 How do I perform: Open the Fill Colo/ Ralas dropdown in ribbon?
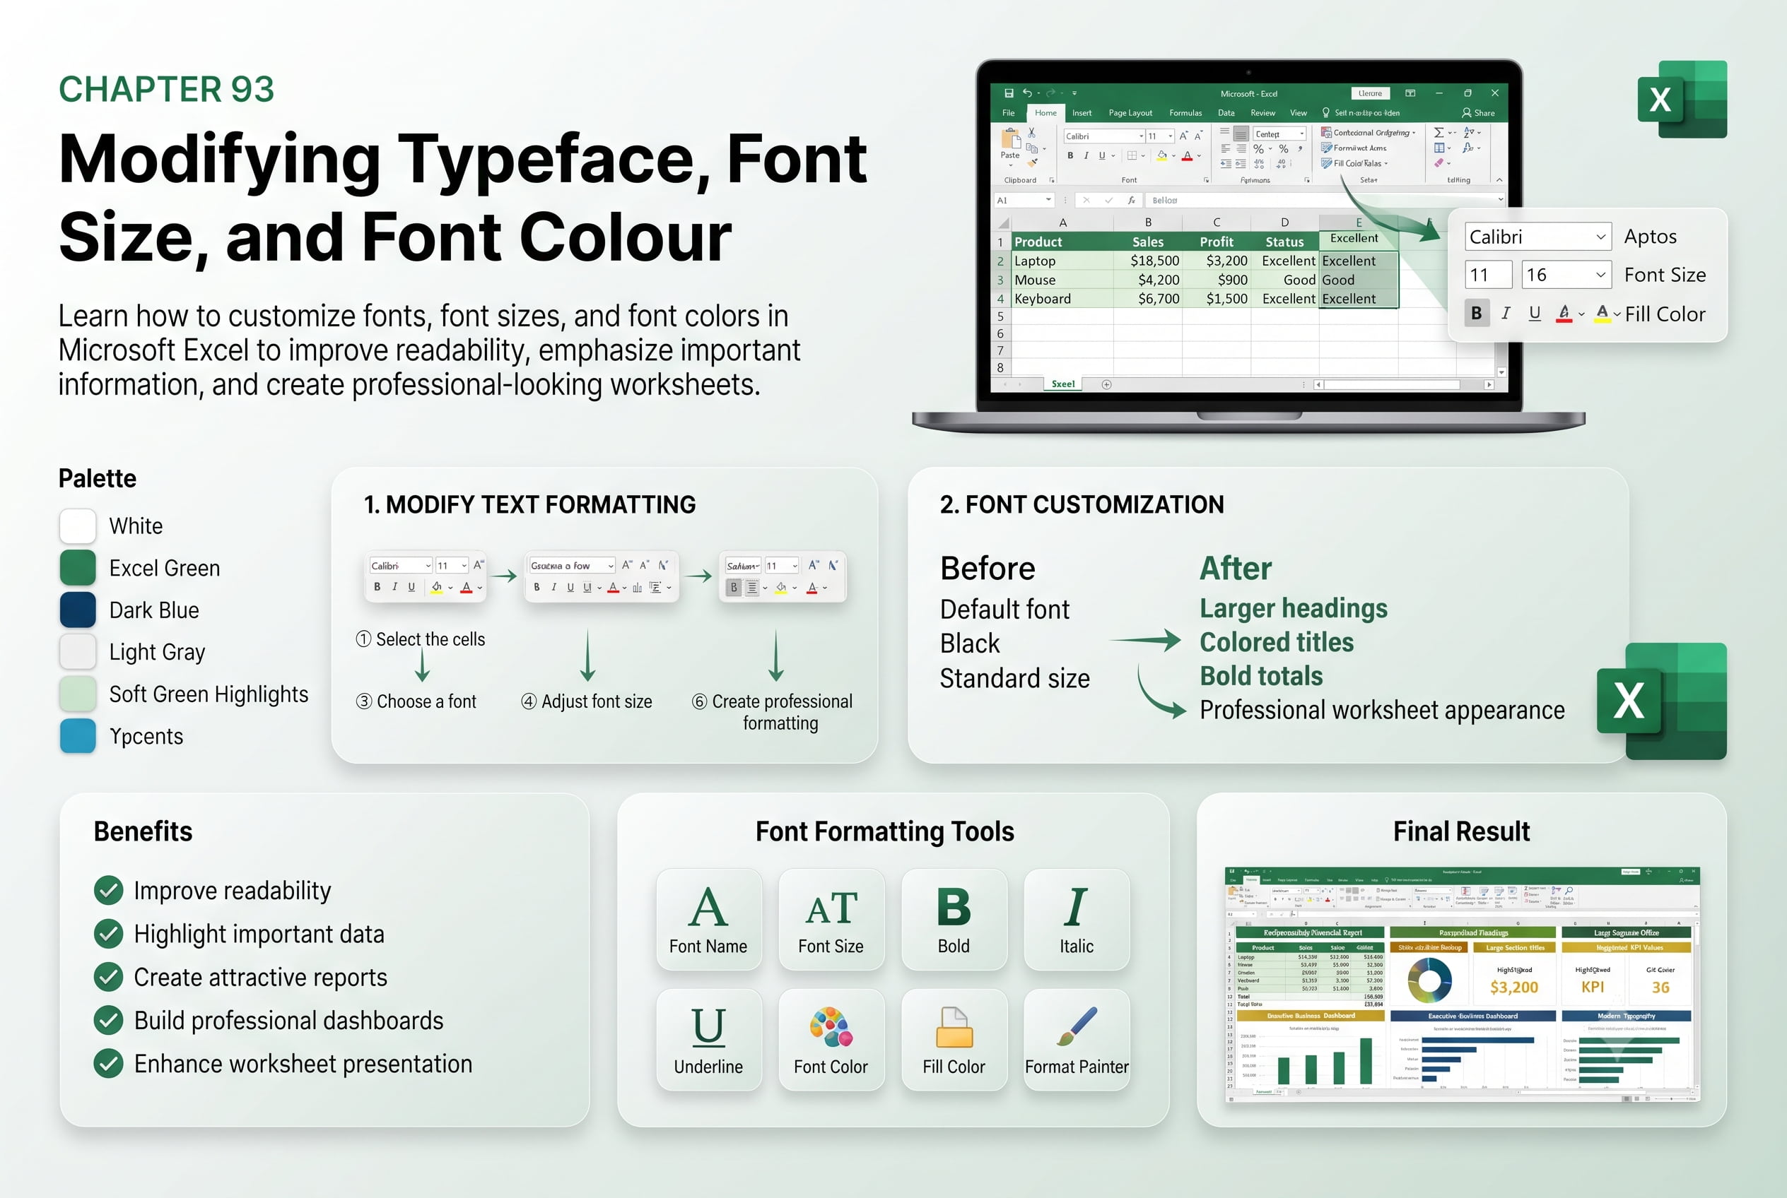(x=1354, y=162)
